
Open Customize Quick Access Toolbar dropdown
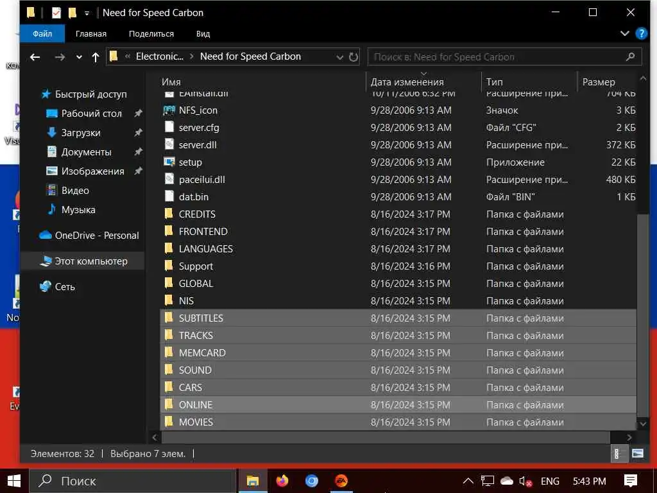pyautogui.click(x=87, y=13)
